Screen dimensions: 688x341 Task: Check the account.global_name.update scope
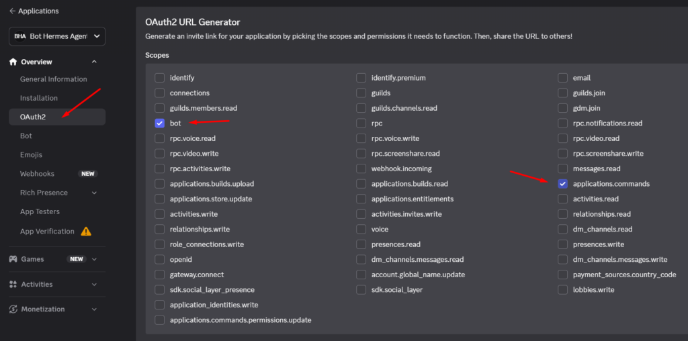[361, 275]
